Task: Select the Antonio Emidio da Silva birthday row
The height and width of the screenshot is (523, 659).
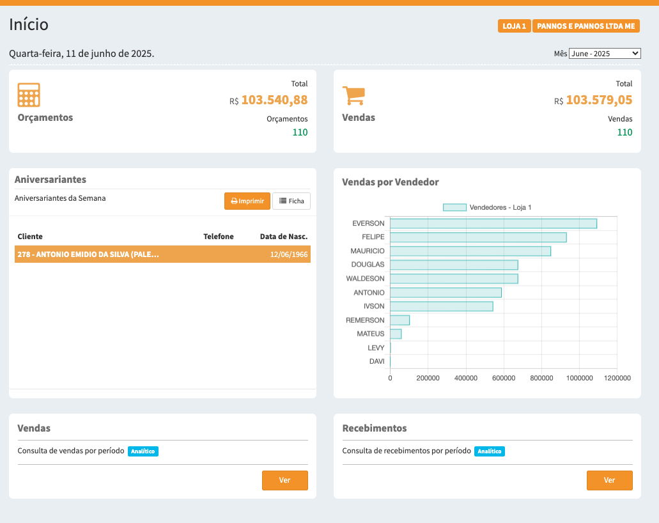Action: tap(162, 254)
